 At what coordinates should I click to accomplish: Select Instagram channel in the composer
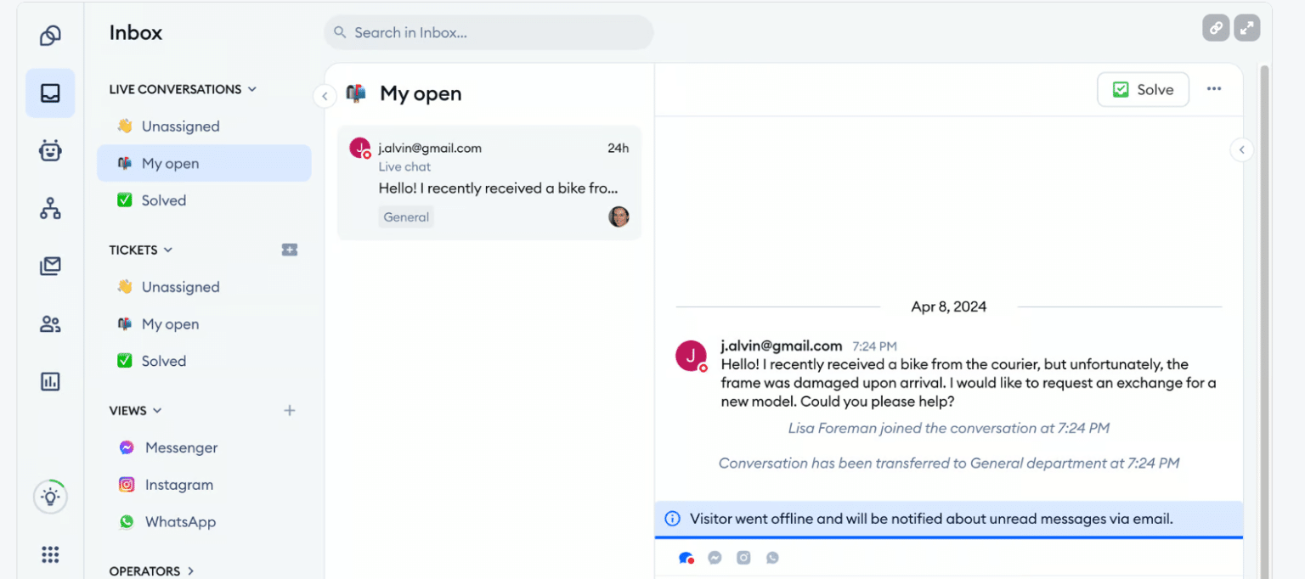click(x=743, y=558)
